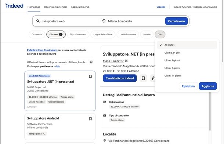Go to the Homepage tab
Image resolution: width=224 pixels, height=144 pixels.
pyautogui.click(x=34, y=7)
